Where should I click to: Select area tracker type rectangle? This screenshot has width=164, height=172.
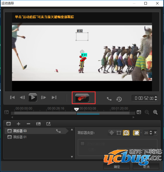pos(119,133)
